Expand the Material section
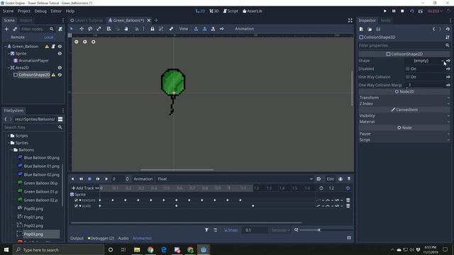The width and height of the screenshot is (454, 255). (404, 122)
